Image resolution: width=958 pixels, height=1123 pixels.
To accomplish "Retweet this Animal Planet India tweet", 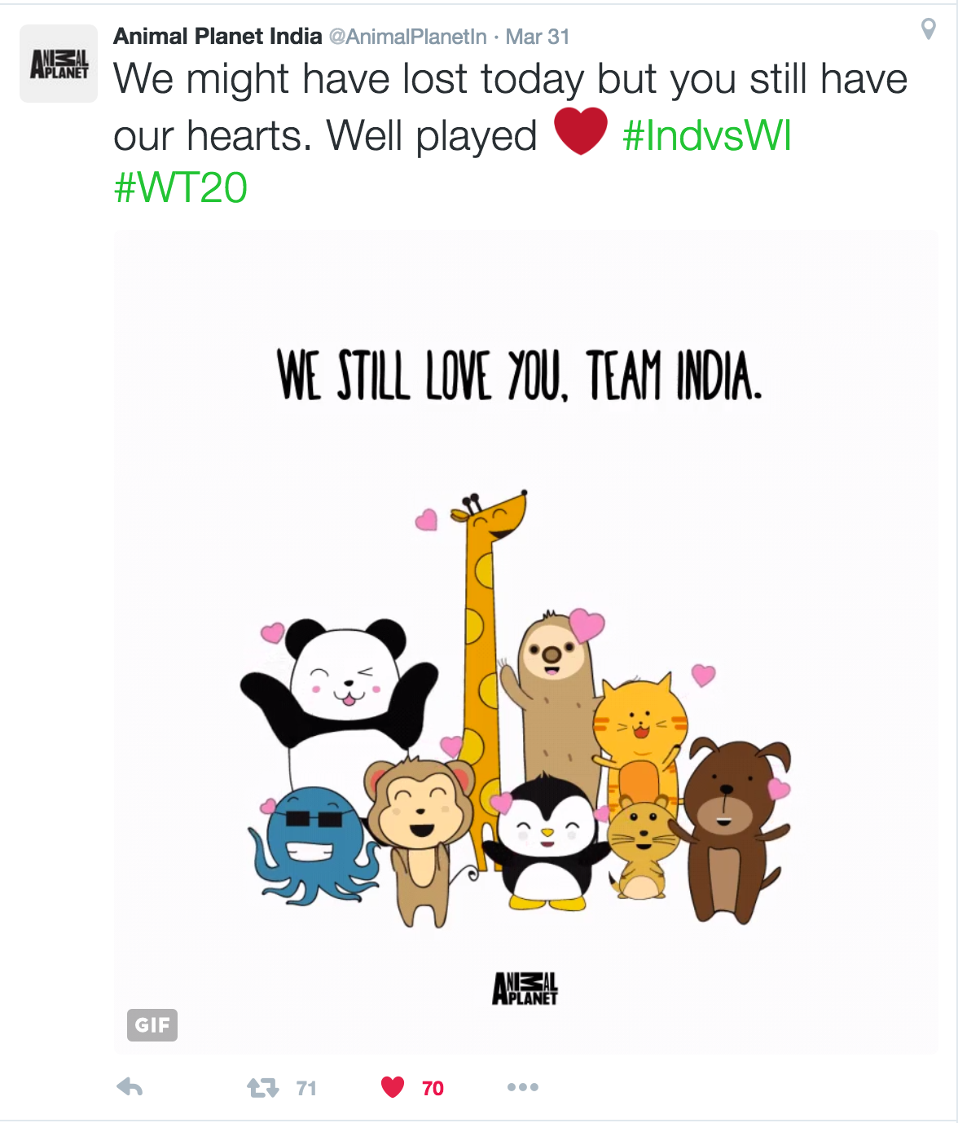I will pyautogui.click(x=262, y=1088).
